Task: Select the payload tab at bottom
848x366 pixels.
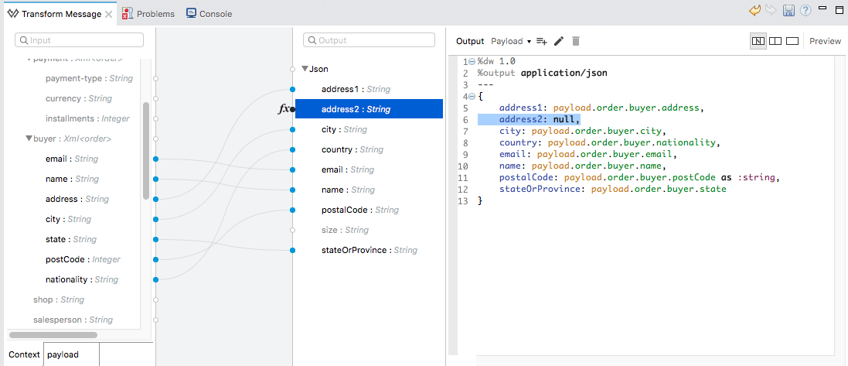Action: [x=63, y=354]
